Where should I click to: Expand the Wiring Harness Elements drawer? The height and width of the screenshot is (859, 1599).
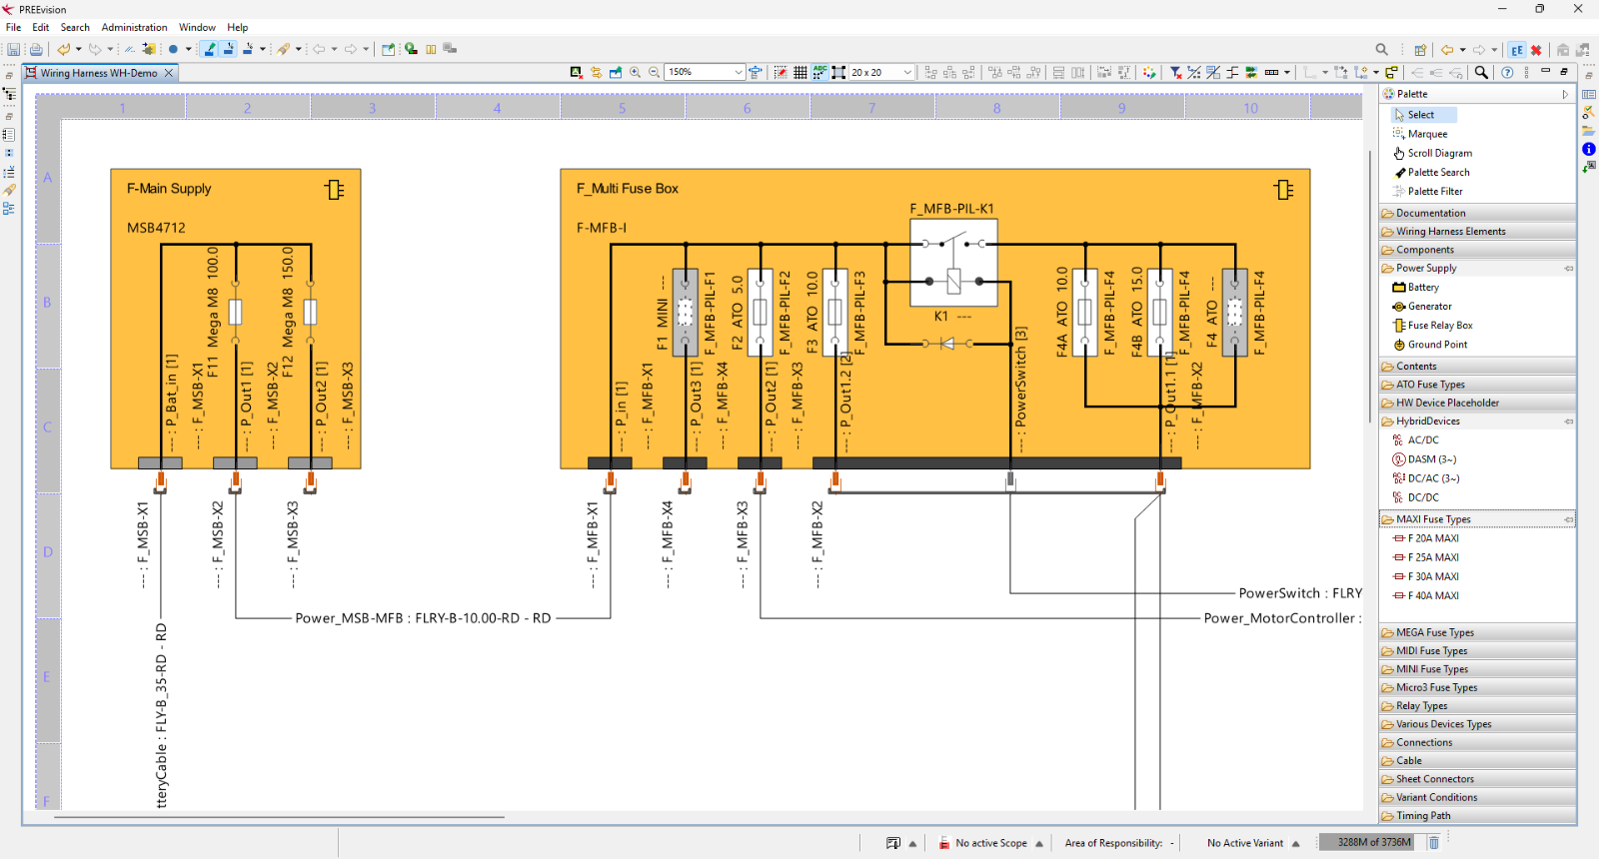[x=1477, y=232]
